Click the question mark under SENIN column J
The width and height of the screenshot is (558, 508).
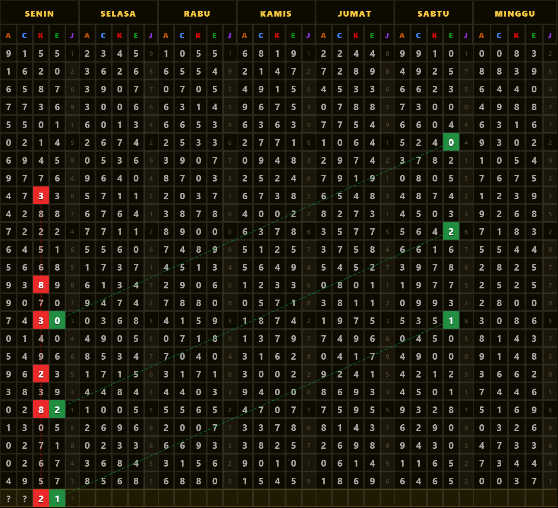[72, 499]
